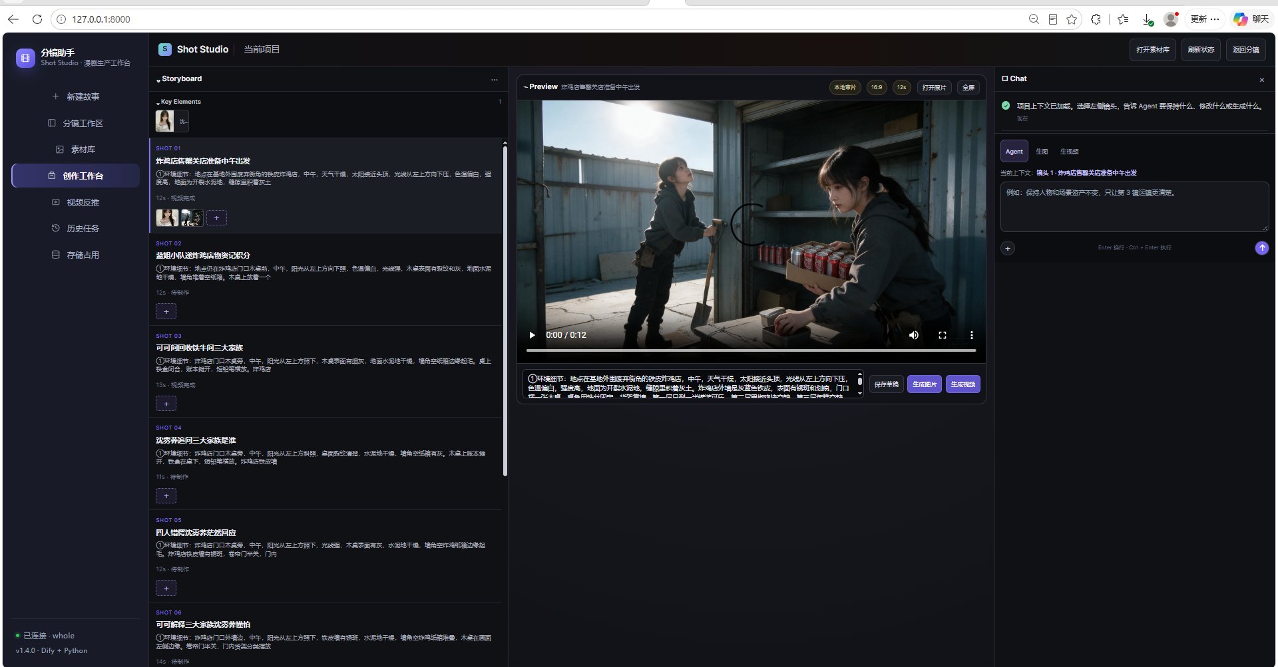Viewport: 1278px width, 667px height.
Task: Click the 打开原片 button in Preview
Action: click(x=934, y=88)
